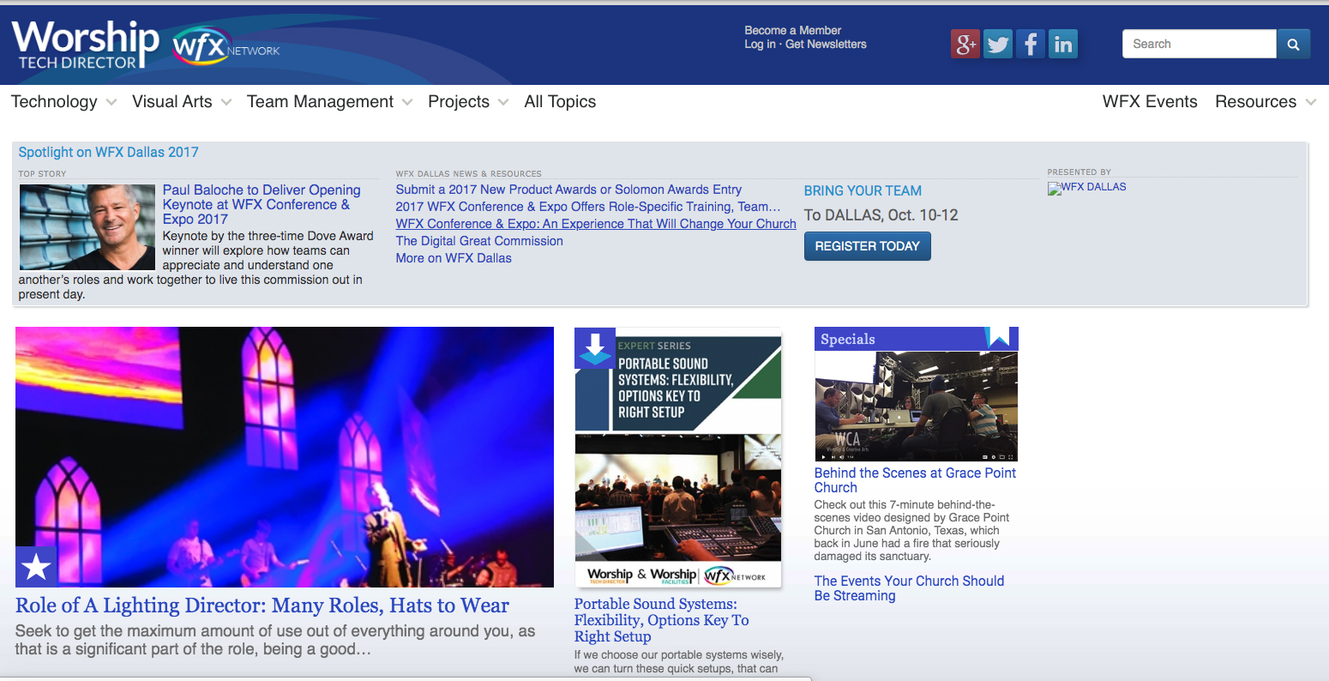This screenshot has width=1329, height=681.
Task: Expand the Resources dropdown menu
Action: coord(1265,102)
